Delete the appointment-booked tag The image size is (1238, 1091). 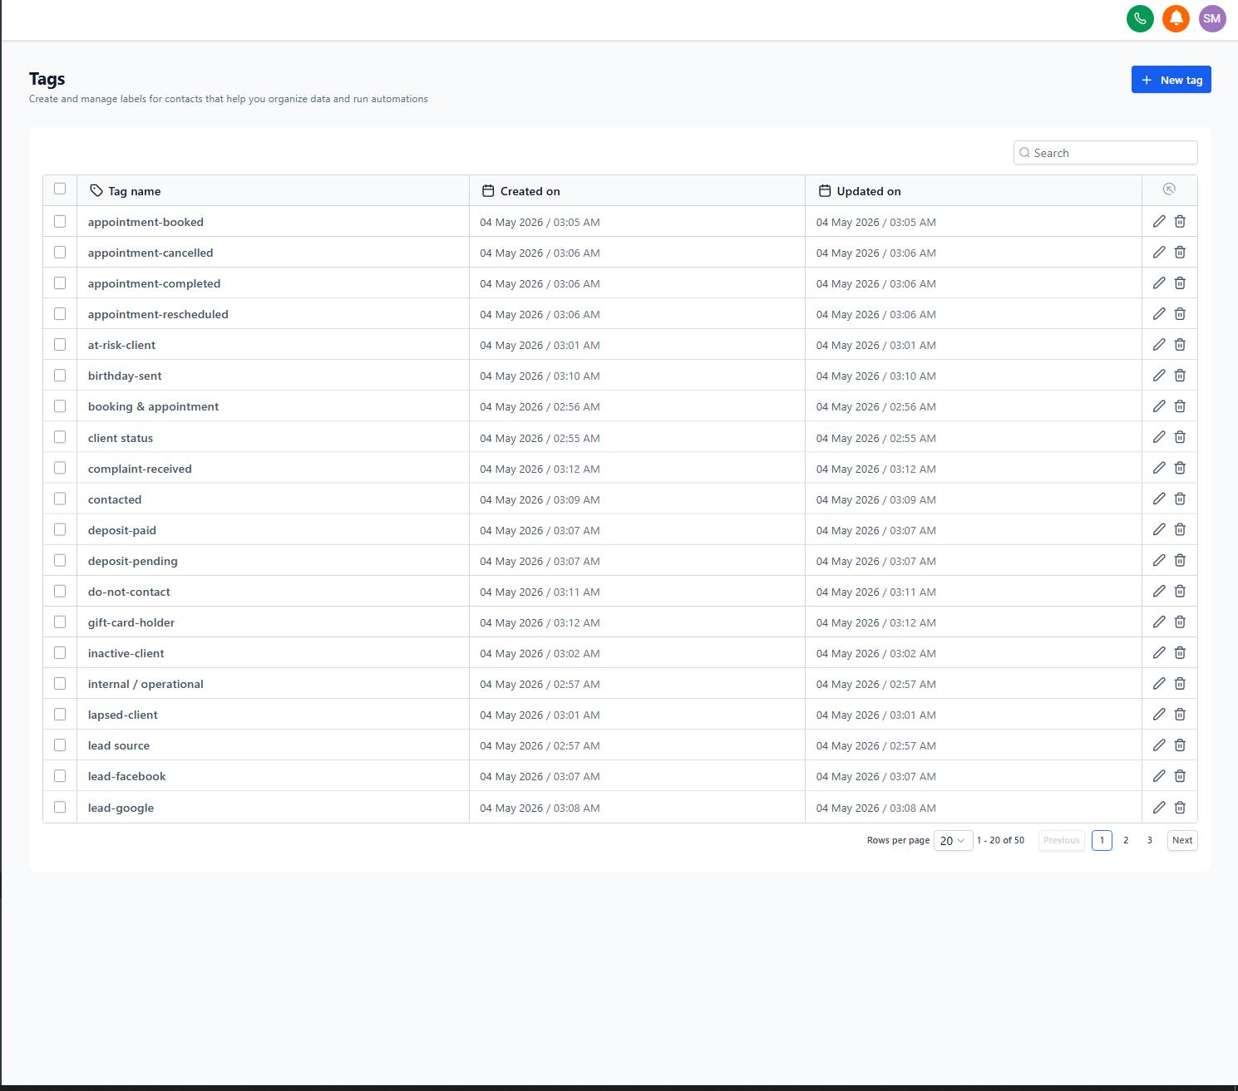click(1180, 221)
